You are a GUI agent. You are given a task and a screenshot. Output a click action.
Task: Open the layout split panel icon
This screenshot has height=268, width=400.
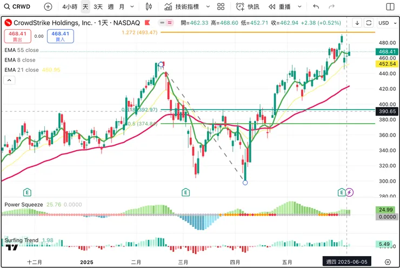pyautogui.click(x=390, y=6)
